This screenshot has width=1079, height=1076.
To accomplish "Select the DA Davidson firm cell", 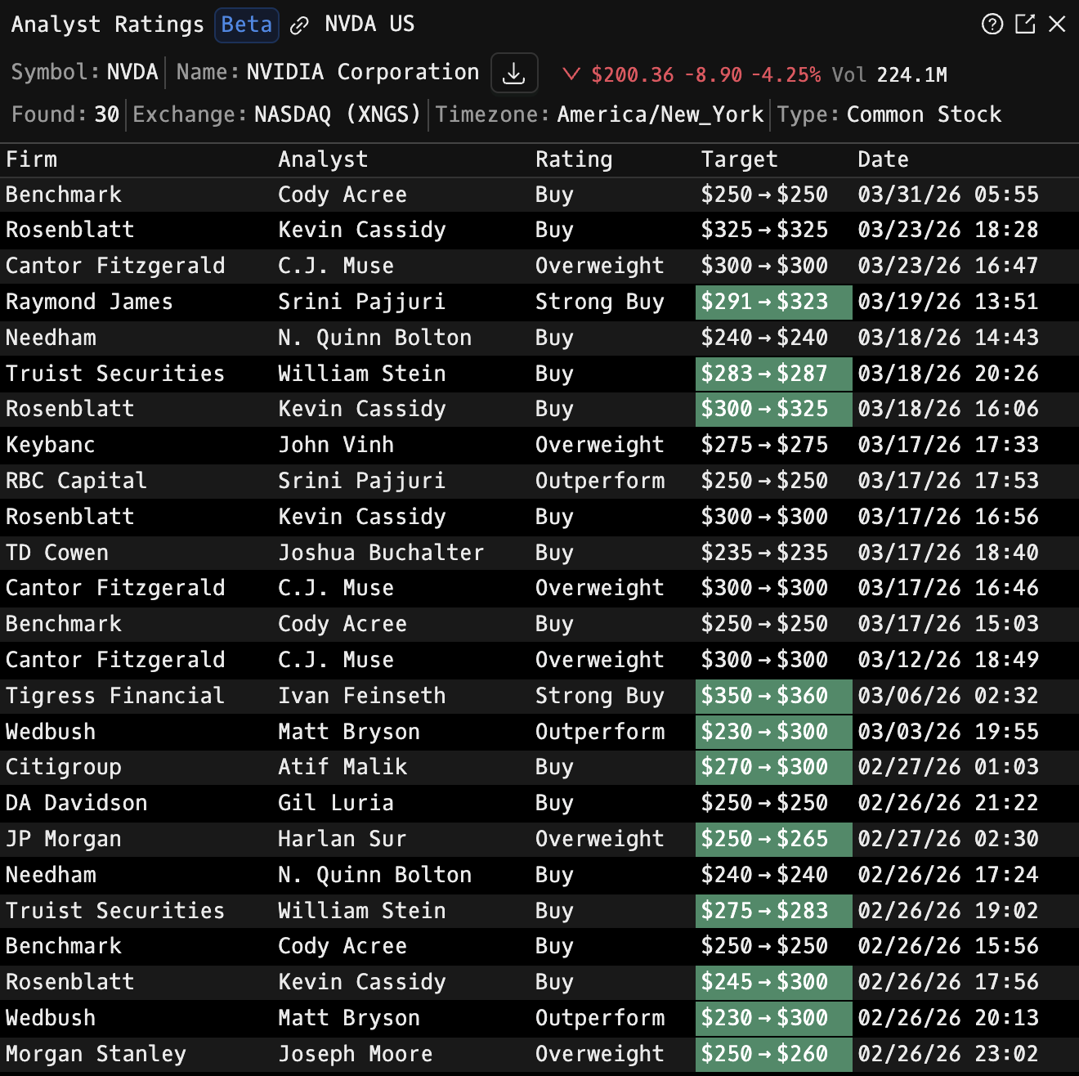I will [77, 803].
